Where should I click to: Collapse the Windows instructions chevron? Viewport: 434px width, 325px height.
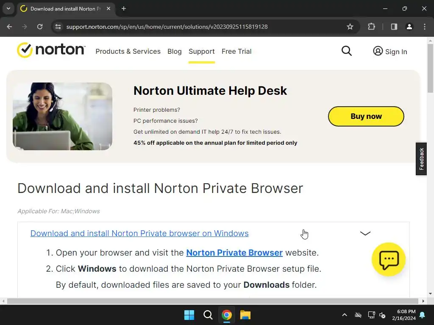365,233
